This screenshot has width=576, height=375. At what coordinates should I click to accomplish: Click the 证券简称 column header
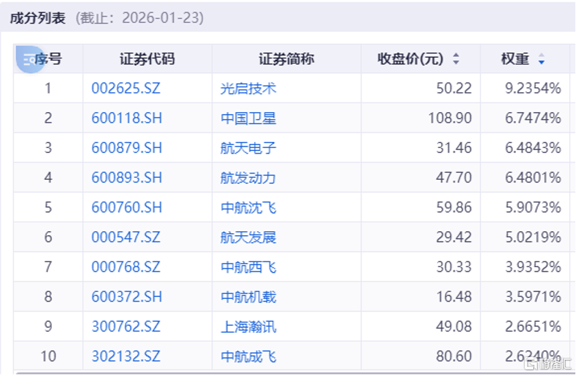(287, 59)
